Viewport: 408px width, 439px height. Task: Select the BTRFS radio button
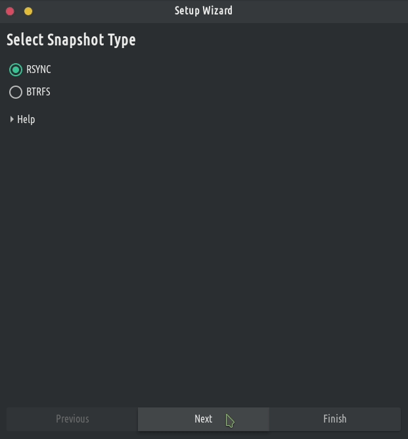(16, 92)
